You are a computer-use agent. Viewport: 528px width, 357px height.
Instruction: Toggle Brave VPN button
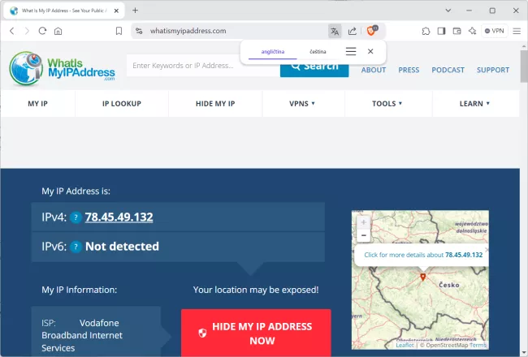click(493, 31)
